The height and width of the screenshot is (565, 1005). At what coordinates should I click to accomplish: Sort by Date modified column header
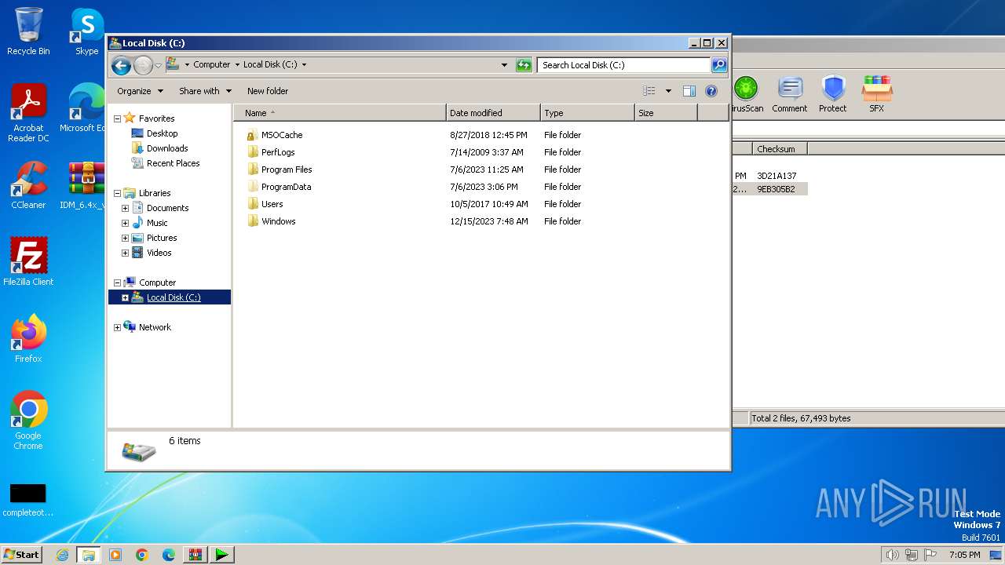tap(493, 113)
